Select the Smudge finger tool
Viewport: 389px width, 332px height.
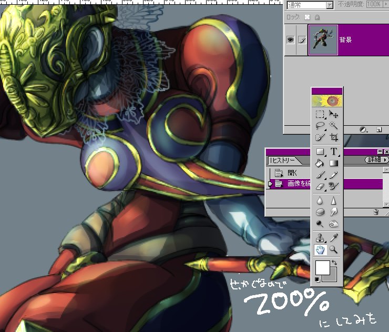click(x=333, y=212)
